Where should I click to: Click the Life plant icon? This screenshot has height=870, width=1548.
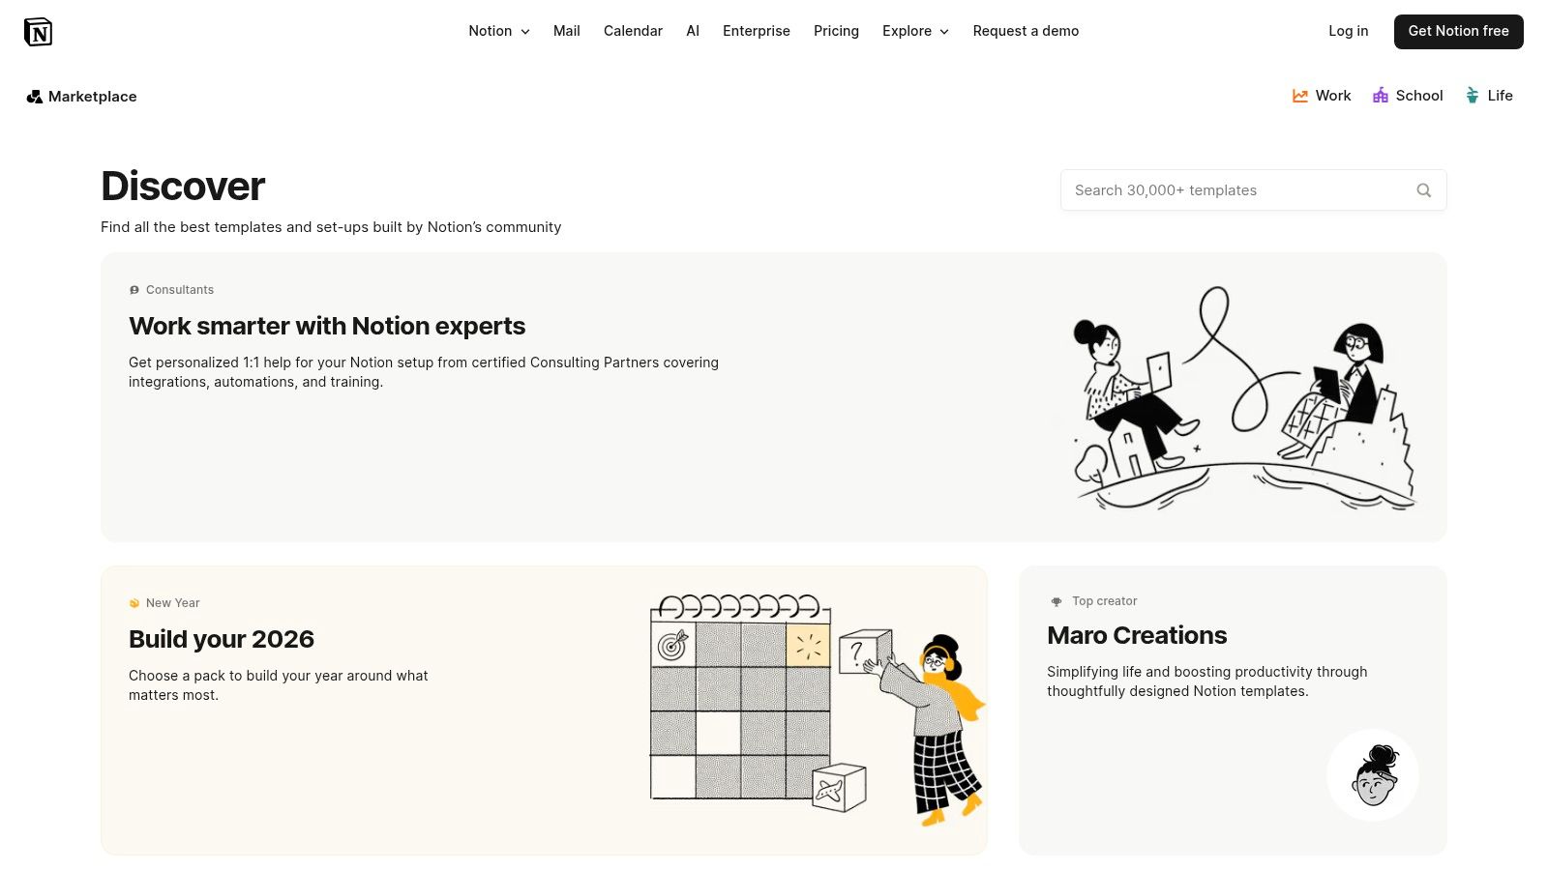click(1474, 95)
